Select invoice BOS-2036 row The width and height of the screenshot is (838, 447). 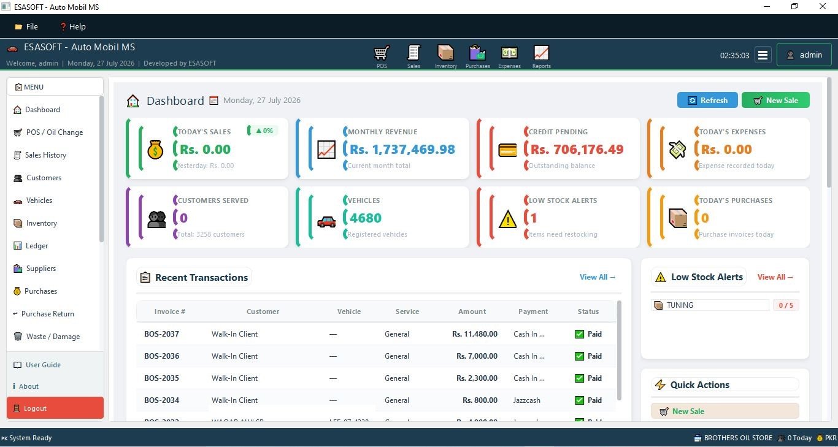coord(376,356)
